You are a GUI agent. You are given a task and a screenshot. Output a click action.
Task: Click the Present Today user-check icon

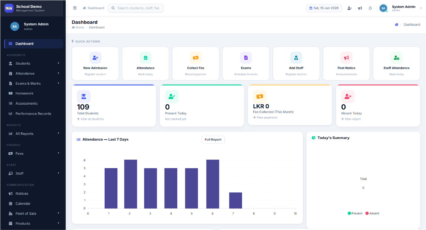pos(172,96)
